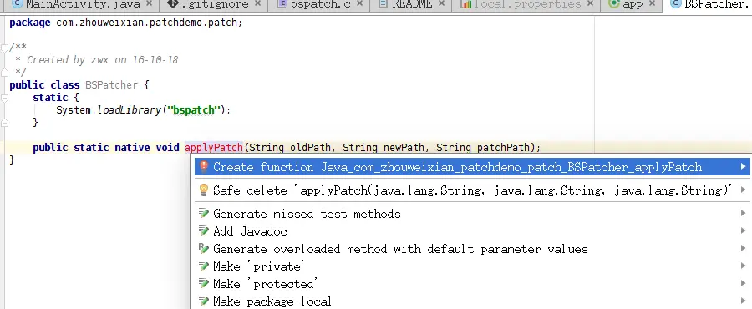Expand submenu arrow for Make package-local
The height and width of the screenshot is (309, 752).
click(744, 301)
